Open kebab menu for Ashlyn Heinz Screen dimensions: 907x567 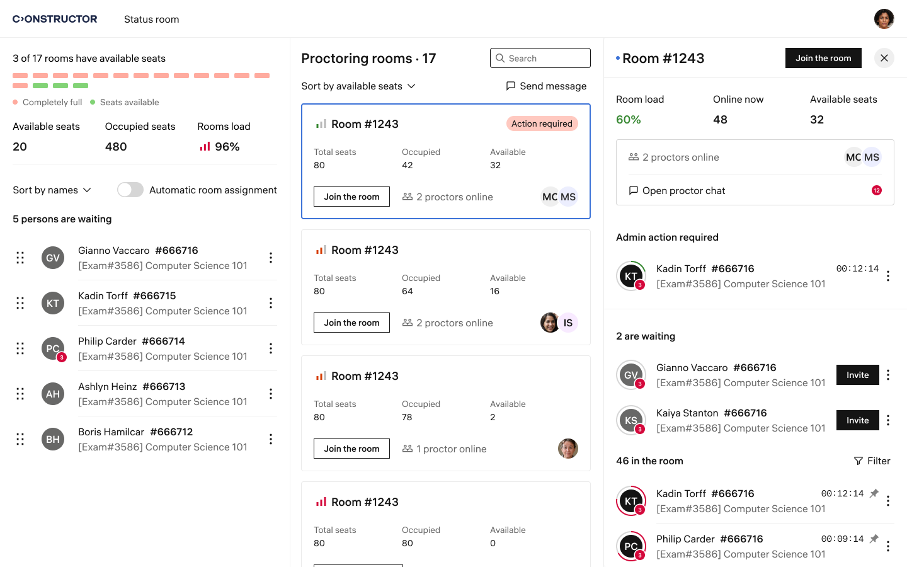click(271, 394)
